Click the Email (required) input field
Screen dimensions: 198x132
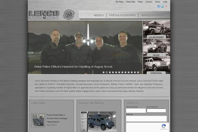click(x=156, y=111)
